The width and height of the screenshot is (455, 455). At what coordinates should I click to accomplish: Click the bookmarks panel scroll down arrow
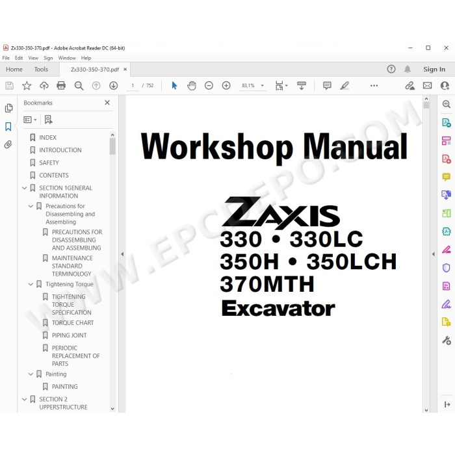112,409
